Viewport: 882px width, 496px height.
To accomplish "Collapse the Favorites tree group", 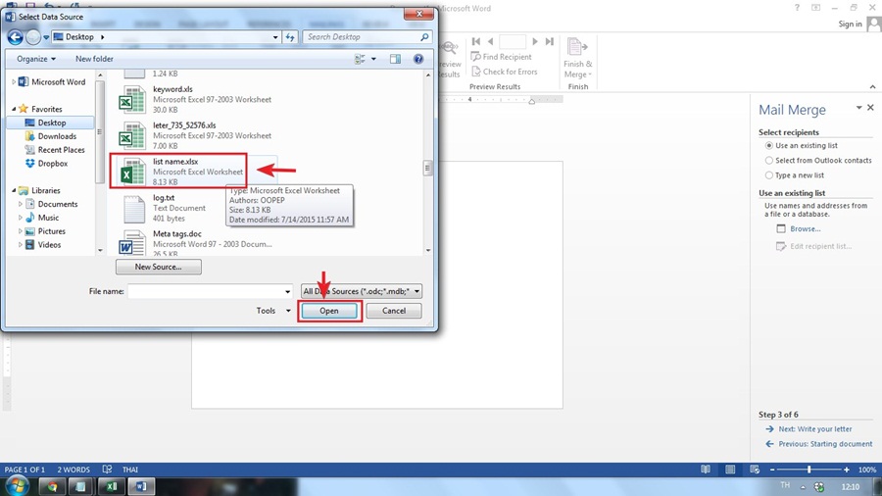I will click(14, 109).
